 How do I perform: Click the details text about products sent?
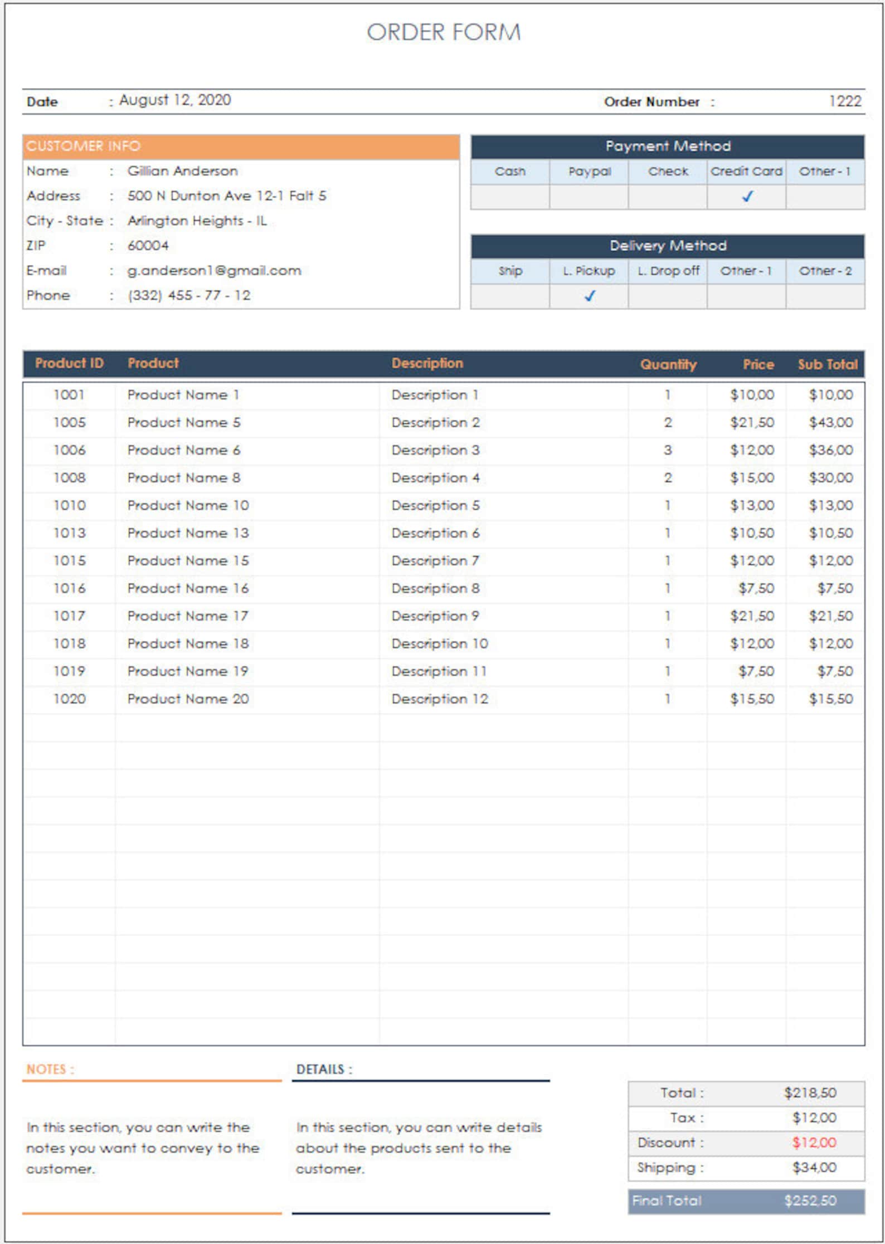click(x=419, y=1148)
